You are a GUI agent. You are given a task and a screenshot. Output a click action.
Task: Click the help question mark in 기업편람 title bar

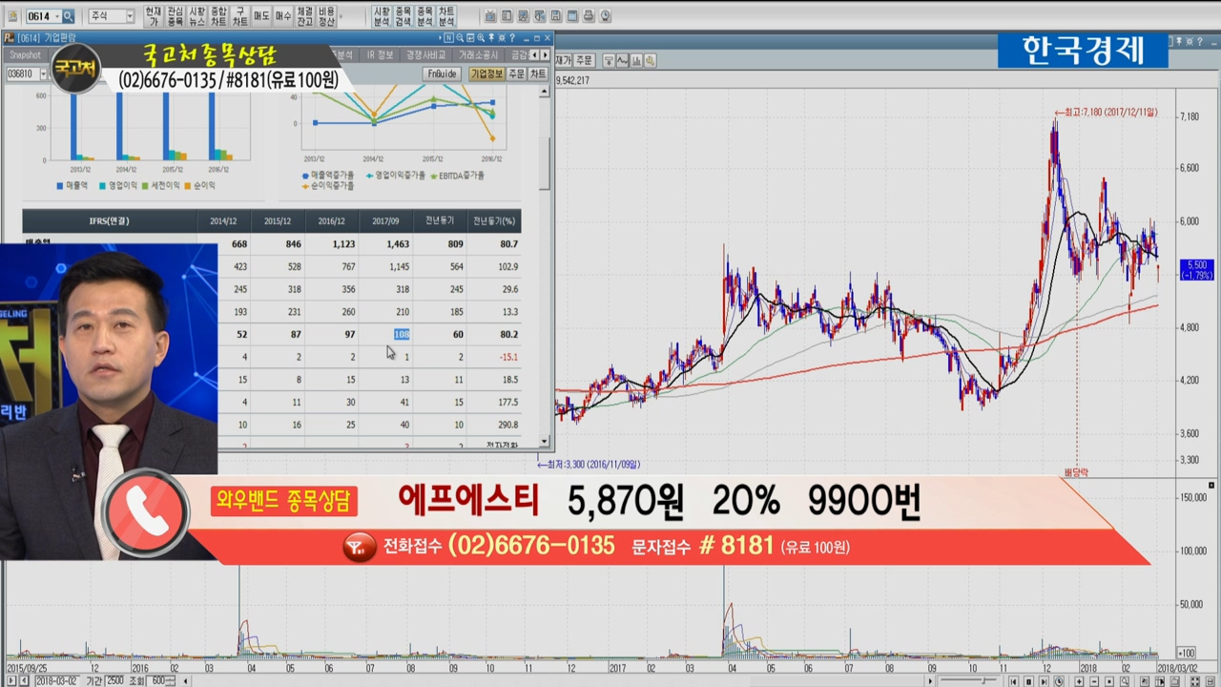(512, 38)
